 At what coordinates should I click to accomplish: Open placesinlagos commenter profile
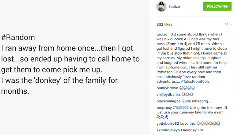coord(168,101)
